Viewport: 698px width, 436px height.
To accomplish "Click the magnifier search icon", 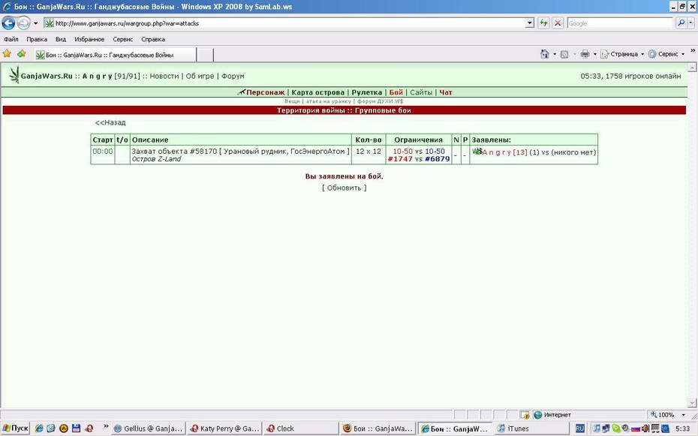I will (681, 23).
